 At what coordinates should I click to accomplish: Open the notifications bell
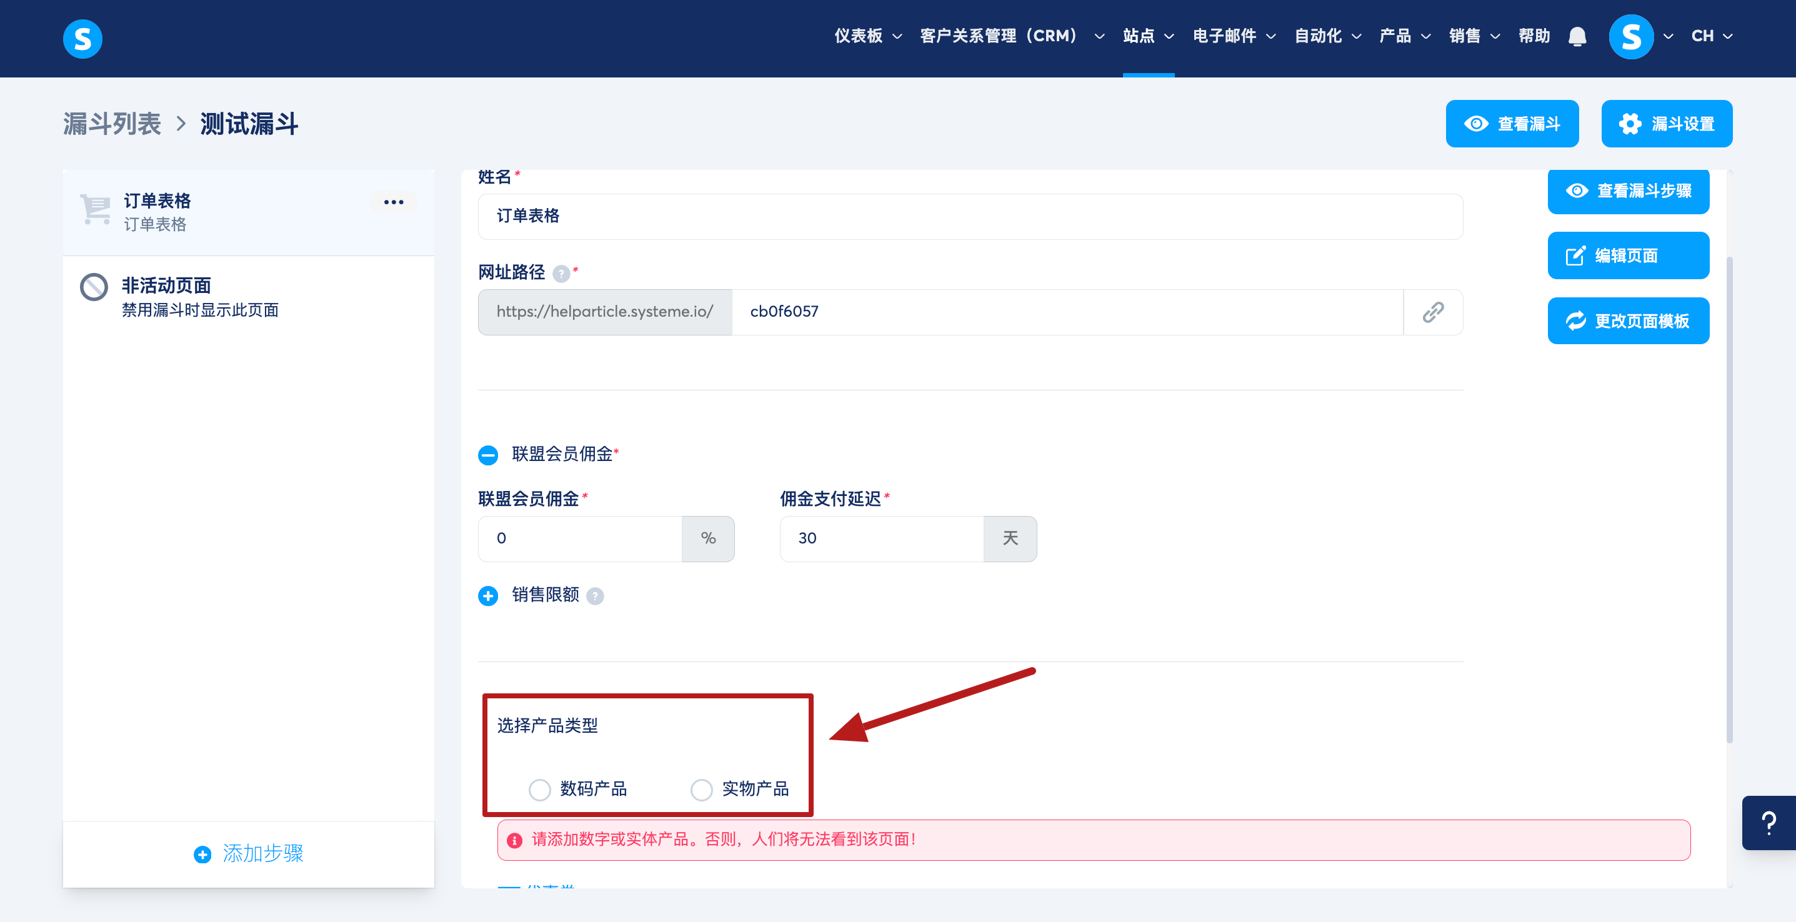click(1577, 36)
